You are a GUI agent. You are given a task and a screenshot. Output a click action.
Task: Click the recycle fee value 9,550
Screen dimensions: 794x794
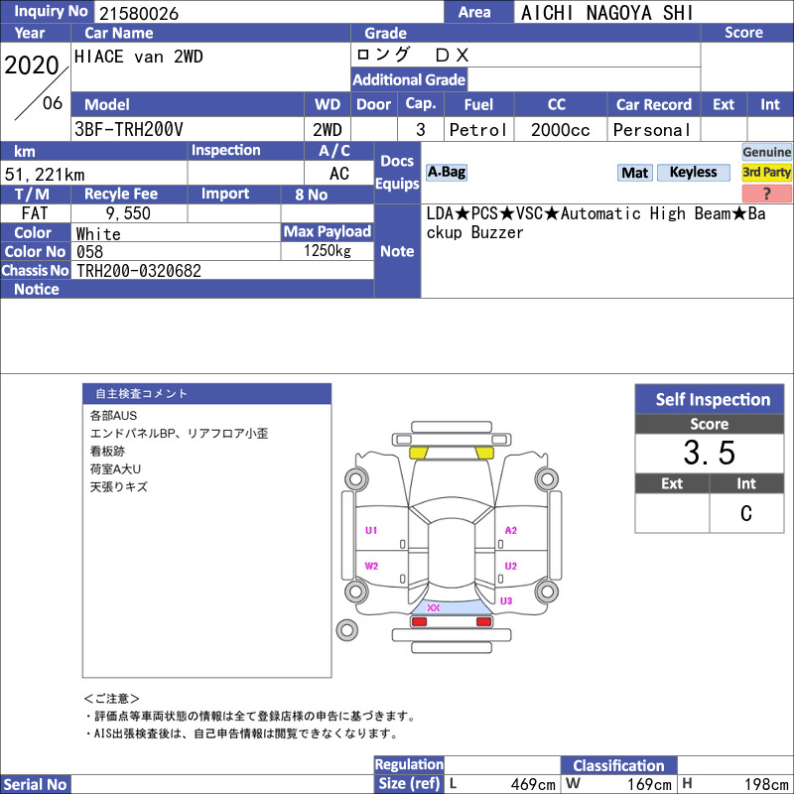128,213
